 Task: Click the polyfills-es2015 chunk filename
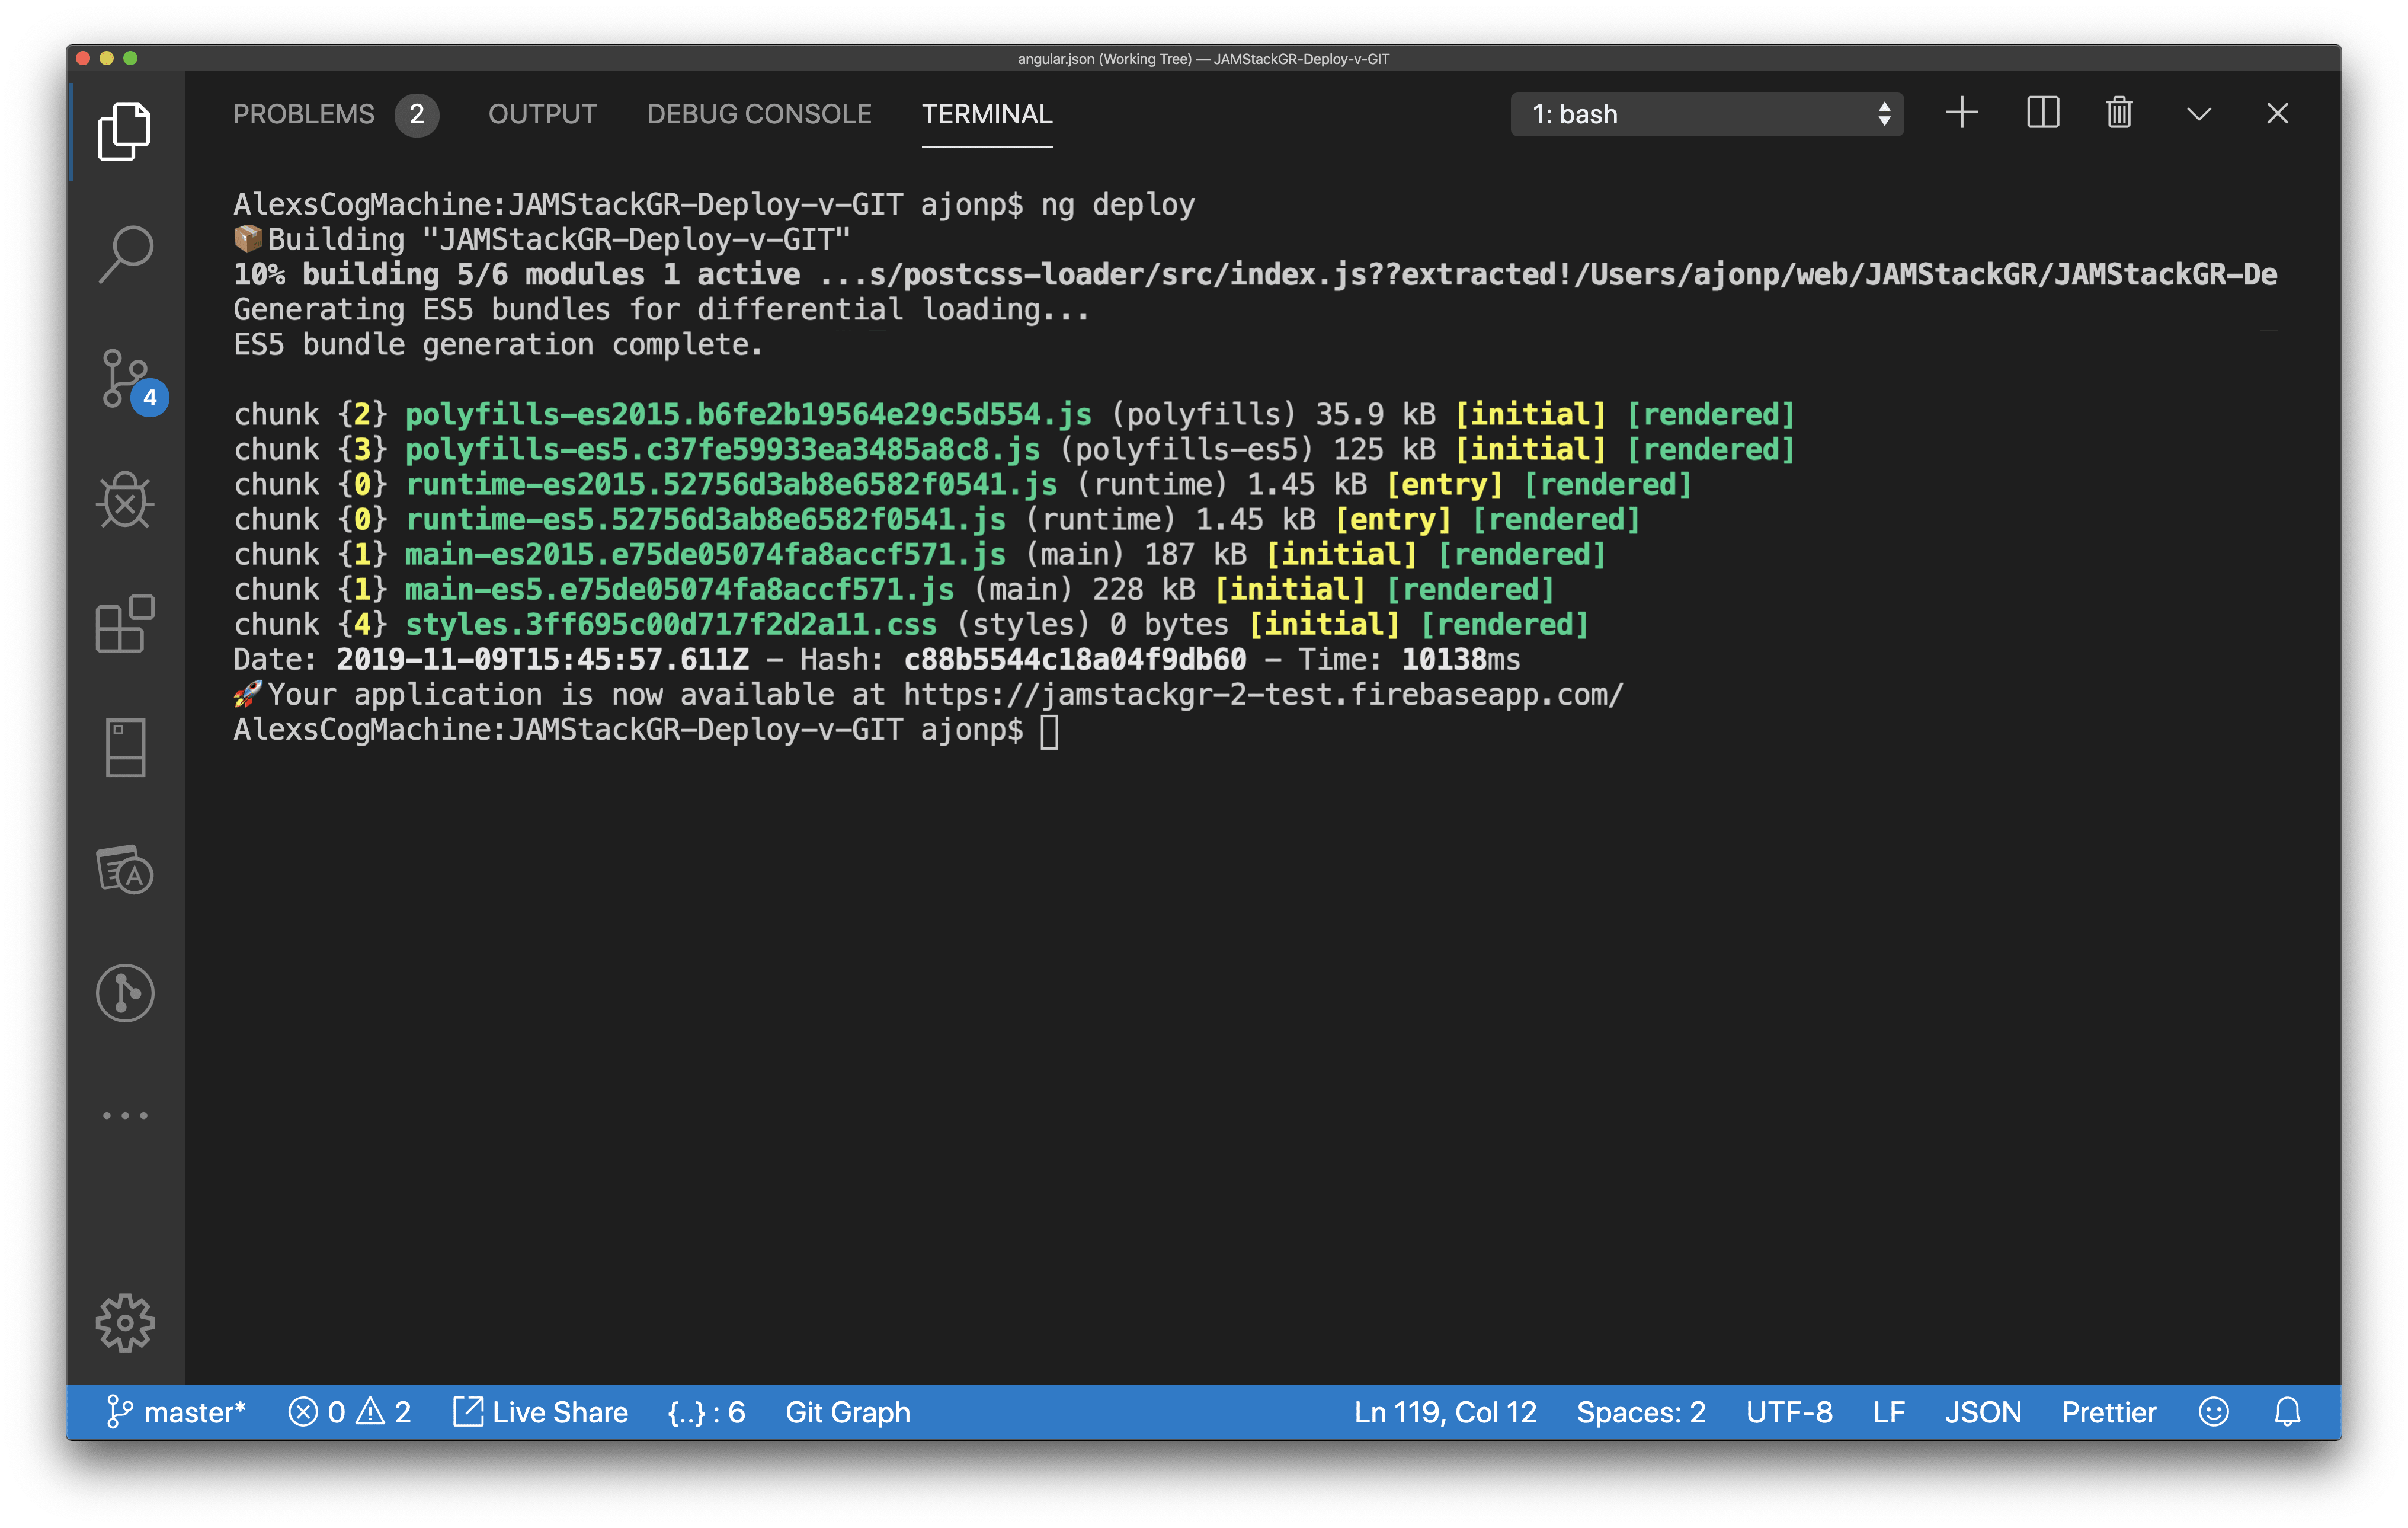748,414
